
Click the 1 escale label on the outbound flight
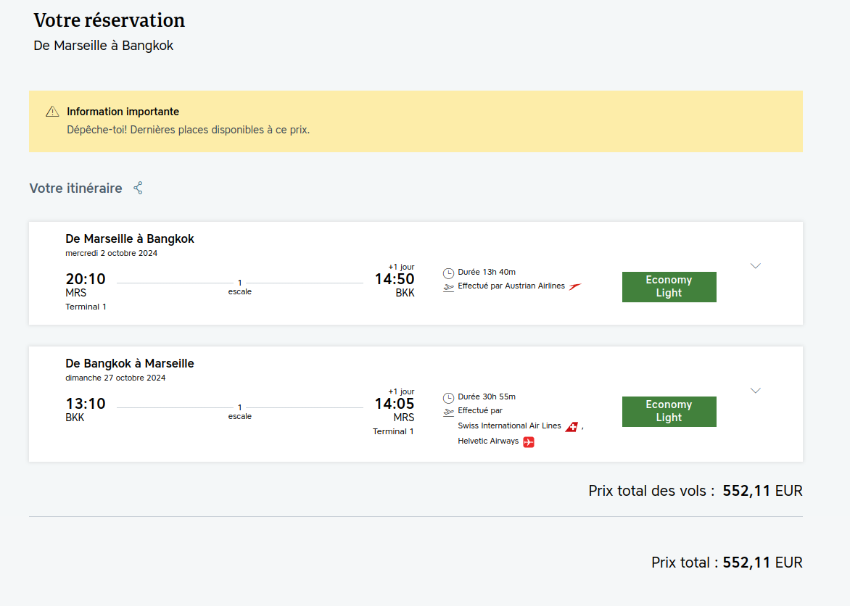[240, 288]
